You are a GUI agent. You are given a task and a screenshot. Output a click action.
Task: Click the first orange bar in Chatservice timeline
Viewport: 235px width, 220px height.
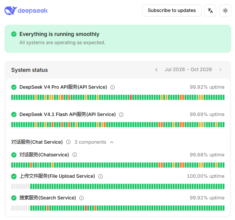[x=31, y=165]
